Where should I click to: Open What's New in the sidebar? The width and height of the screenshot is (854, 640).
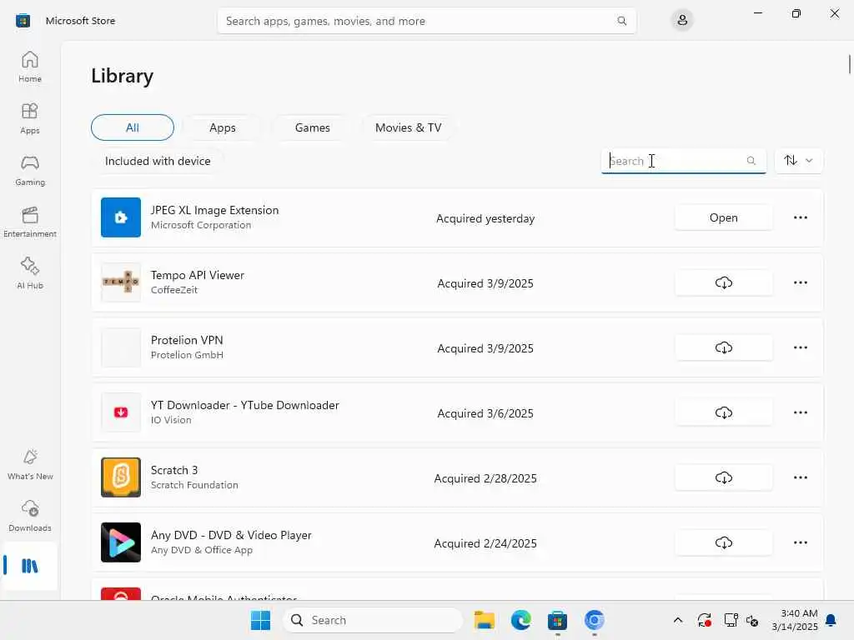point(30,464)
